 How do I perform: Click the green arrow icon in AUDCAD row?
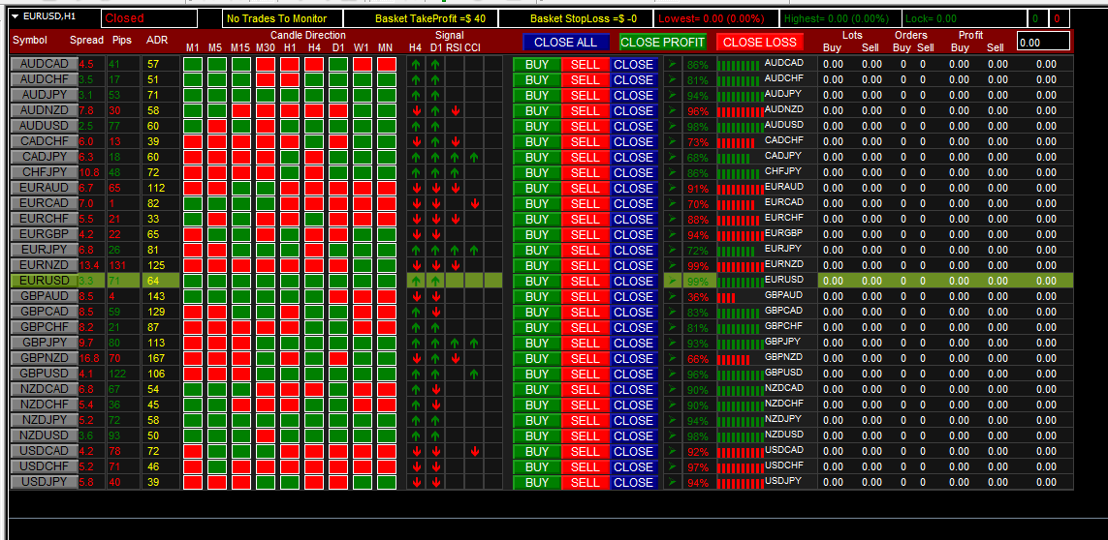(x=672, y=64)
